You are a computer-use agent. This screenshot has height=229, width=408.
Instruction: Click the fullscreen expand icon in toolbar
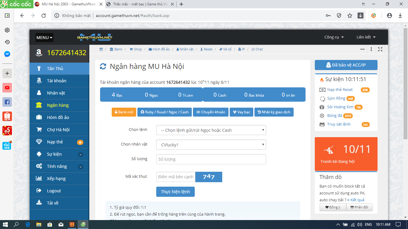[x=380, y=49]
